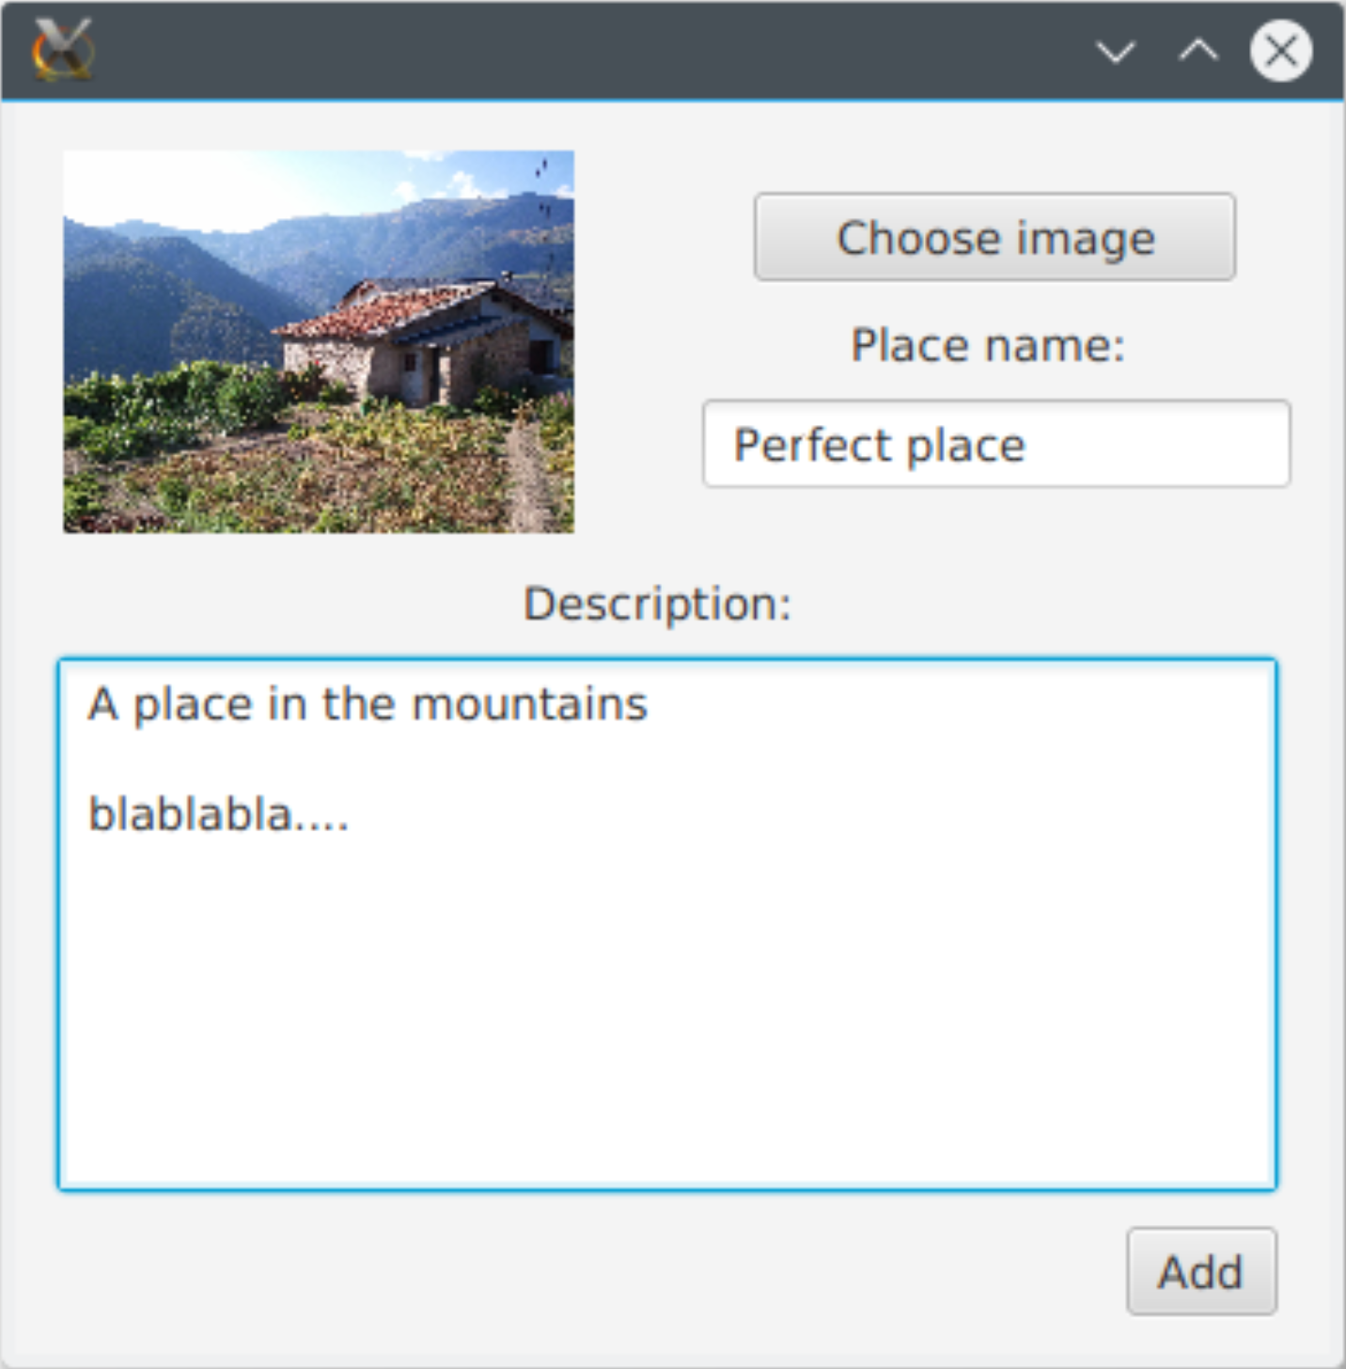Click the "Place name:" label
The image size is (1346, 1369).
point(987,345)
